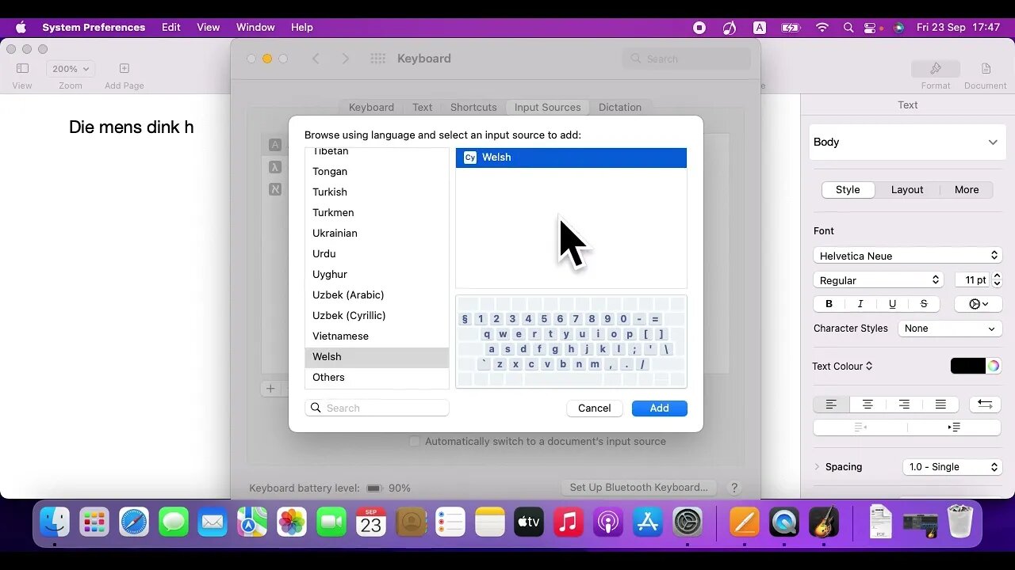Open the Mail app in Dock
Viewport: 1015px width, 570px height.
tap(213, 522)
